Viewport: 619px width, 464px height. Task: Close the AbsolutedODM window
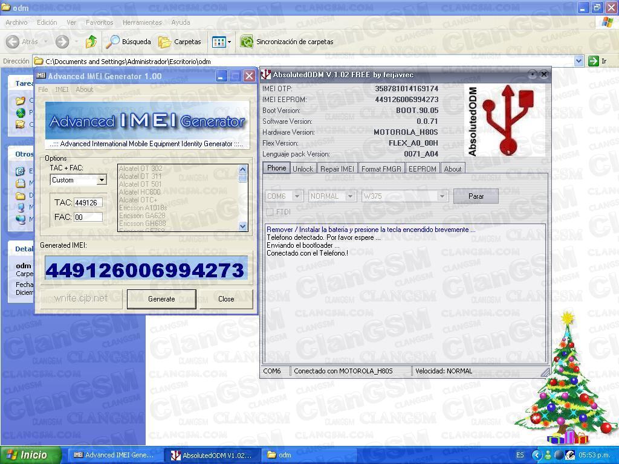(544, 74)
